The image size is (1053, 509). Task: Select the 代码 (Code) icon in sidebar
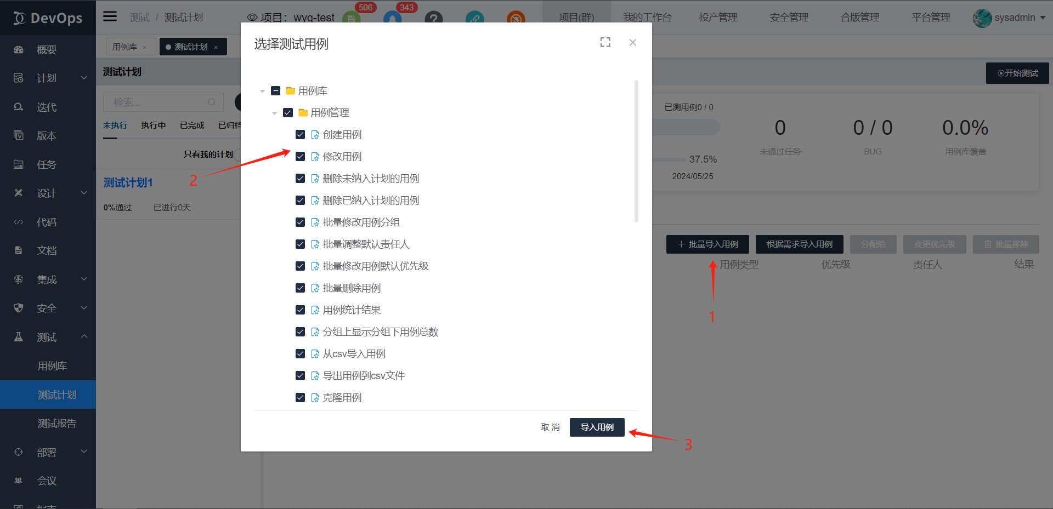click(x=46, y=221)
